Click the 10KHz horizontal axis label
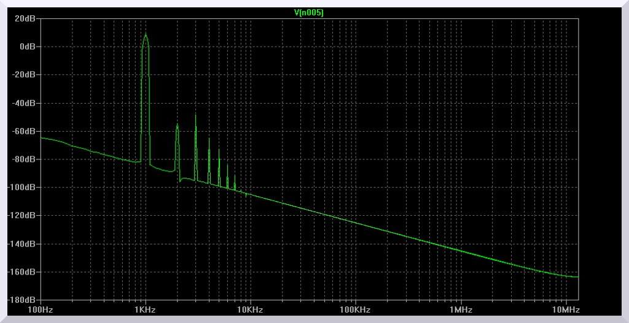629x323 pixels. (x=250, y=310)
